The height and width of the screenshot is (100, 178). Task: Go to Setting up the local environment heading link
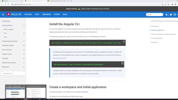[x=164, y=21]
